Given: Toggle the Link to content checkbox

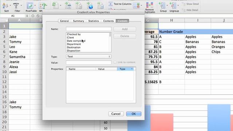Looking at the screenshot, I should 115,62.
